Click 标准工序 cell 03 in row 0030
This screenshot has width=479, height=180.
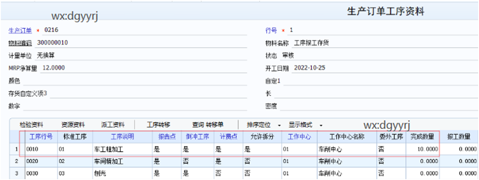[75, 173]
